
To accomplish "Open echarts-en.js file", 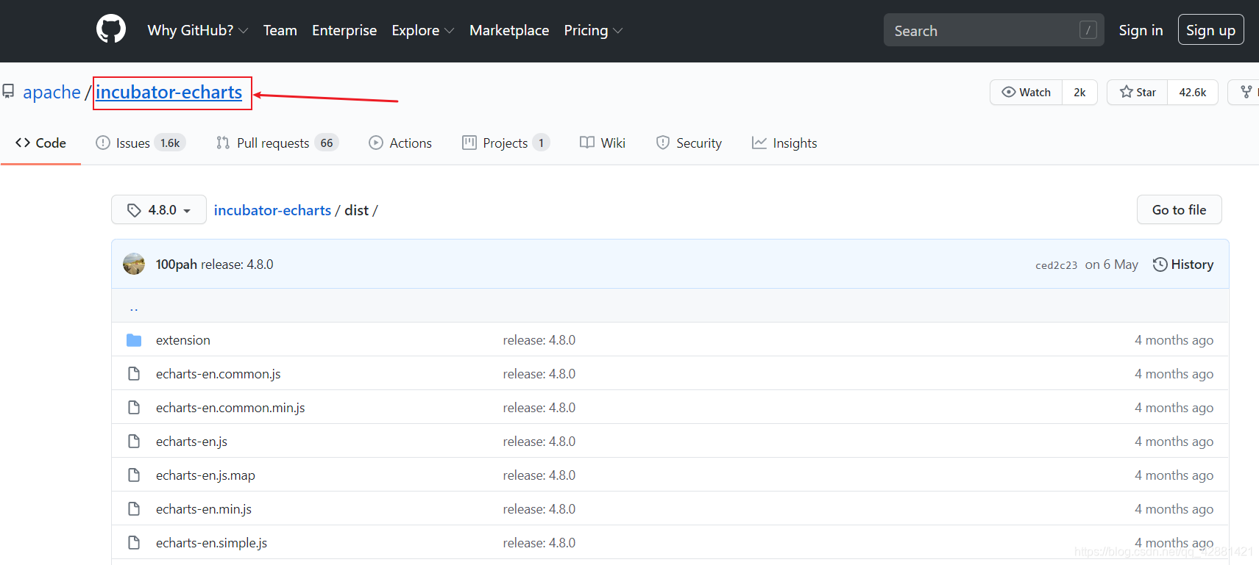I will click(x=191, y=442).
